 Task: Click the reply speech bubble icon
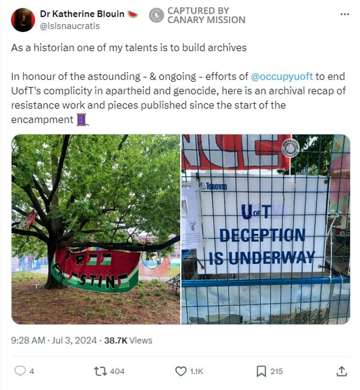20,371
